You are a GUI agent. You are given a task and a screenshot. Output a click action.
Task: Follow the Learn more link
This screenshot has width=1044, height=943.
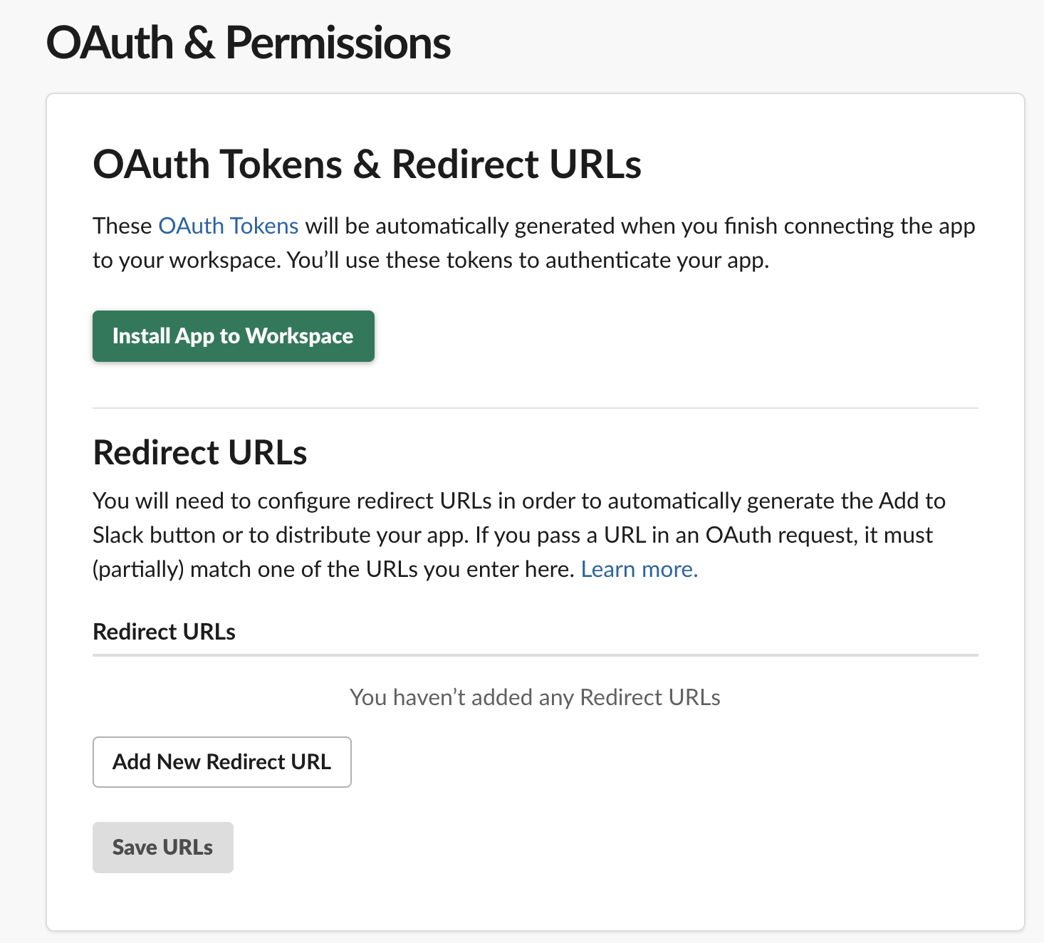pyautogui.click(x=639, y=569)
